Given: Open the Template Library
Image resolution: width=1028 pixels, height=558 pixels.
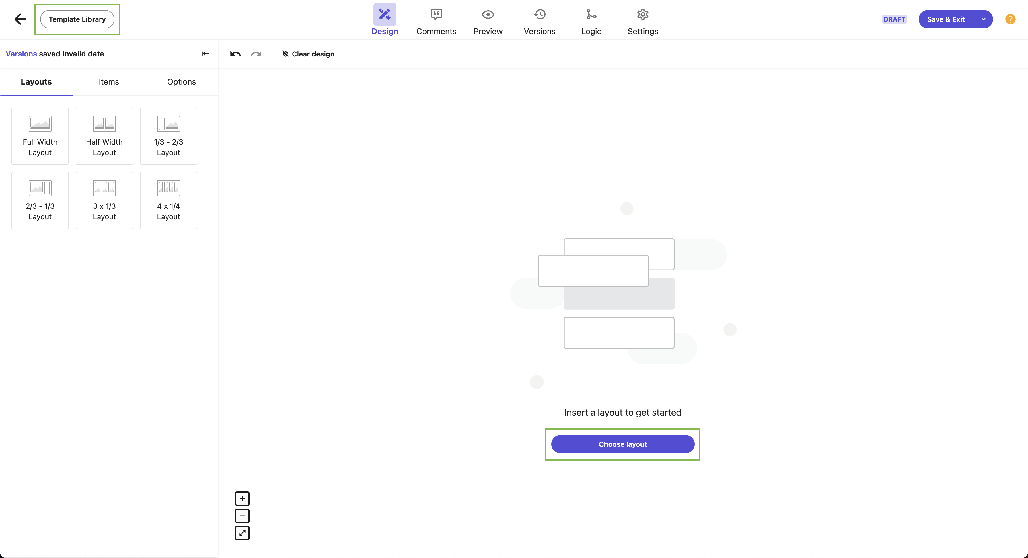Looking at the screenshot, I should (x=77, y=19).
